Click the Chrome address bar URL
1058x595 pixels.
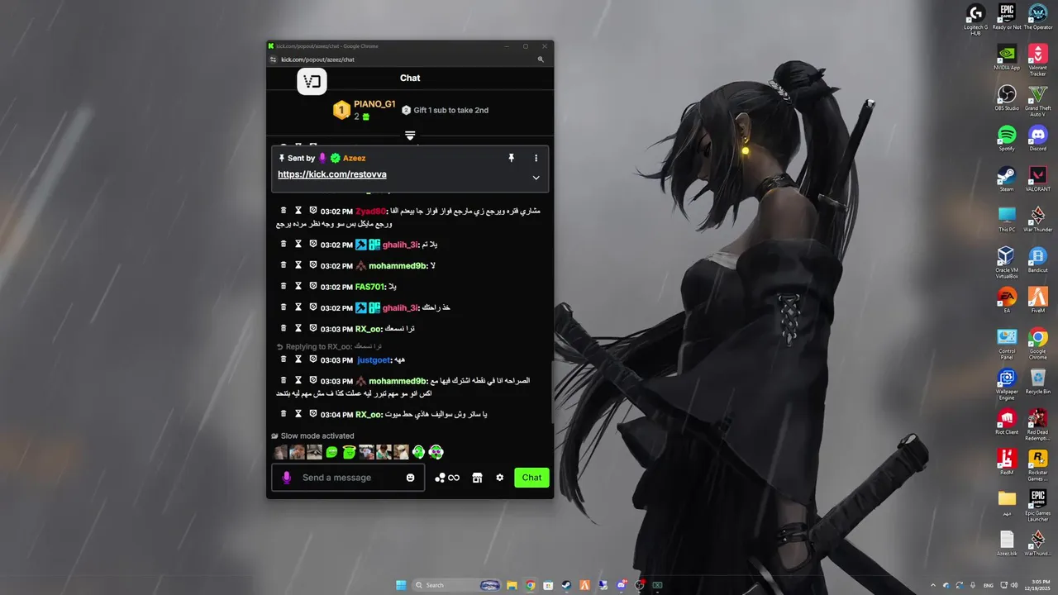[x=317, y=59]
